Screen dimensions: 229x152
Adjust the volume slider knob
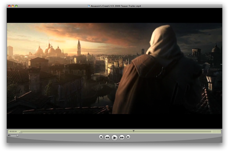(18, 136)
